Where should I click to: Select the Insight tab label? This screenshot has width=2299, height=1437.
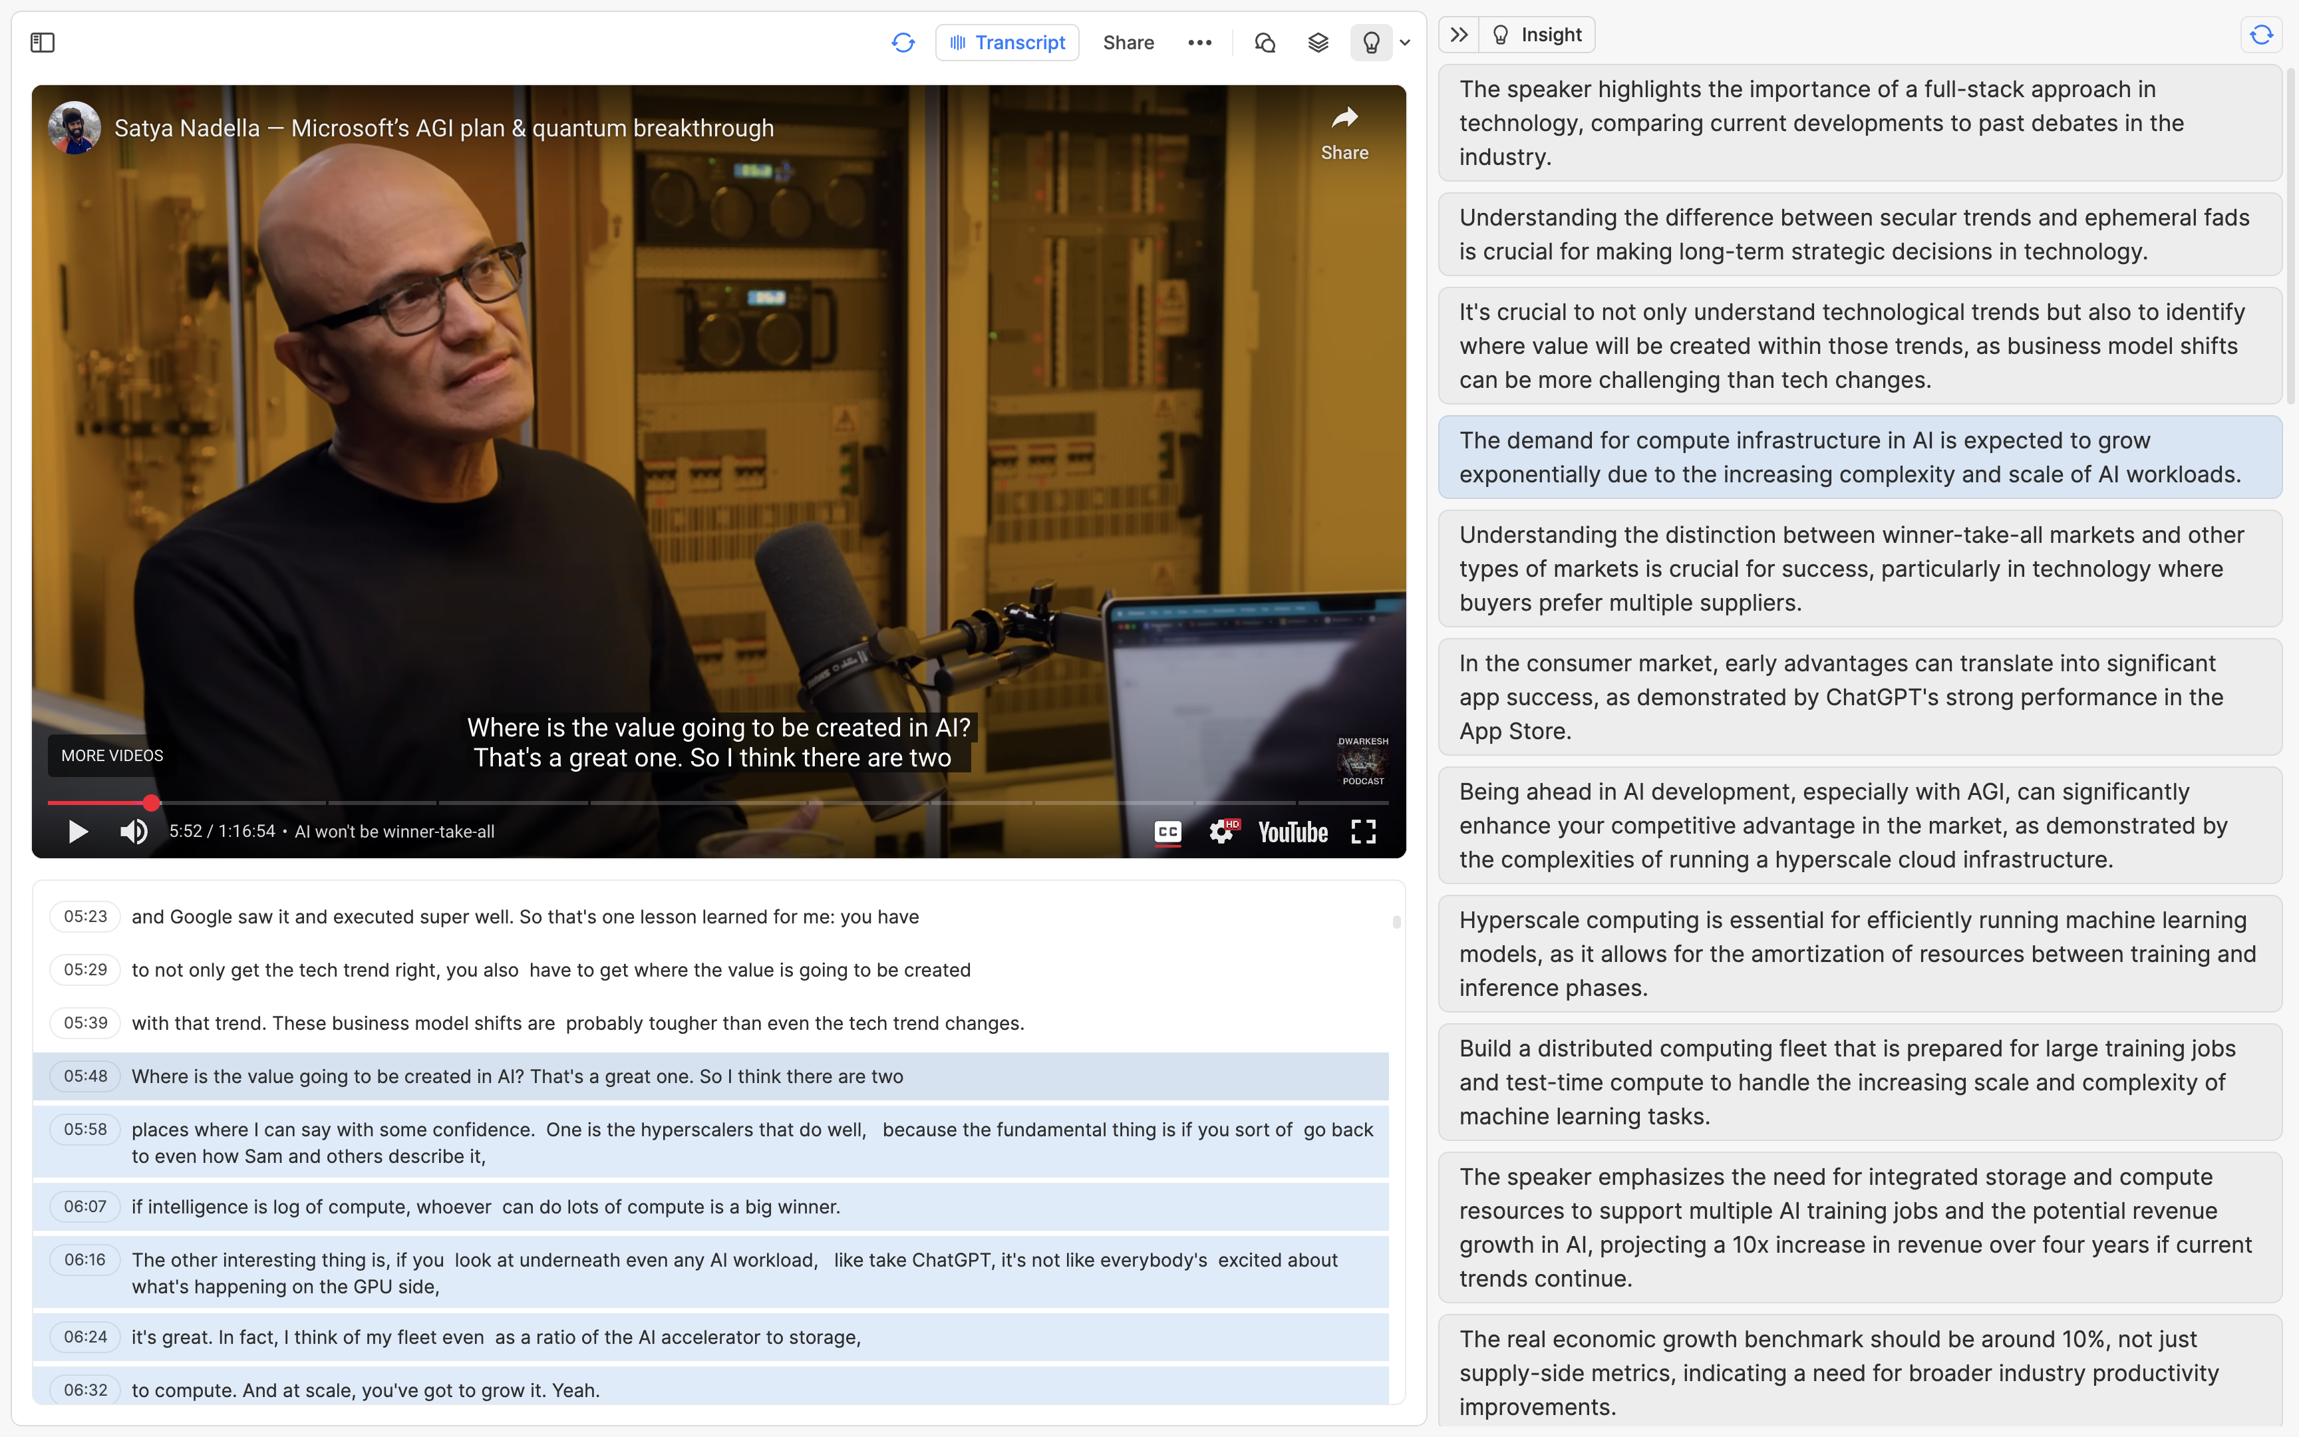tap(1537, 35)
